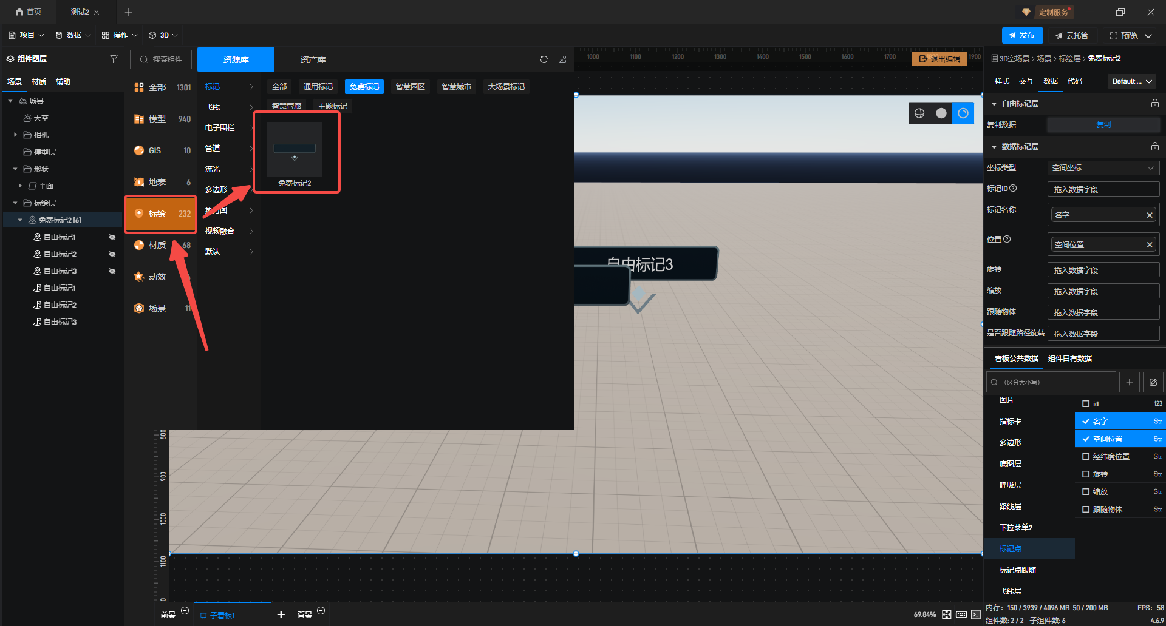Enable the 旋转 field checkbox

click(1086, 474)
